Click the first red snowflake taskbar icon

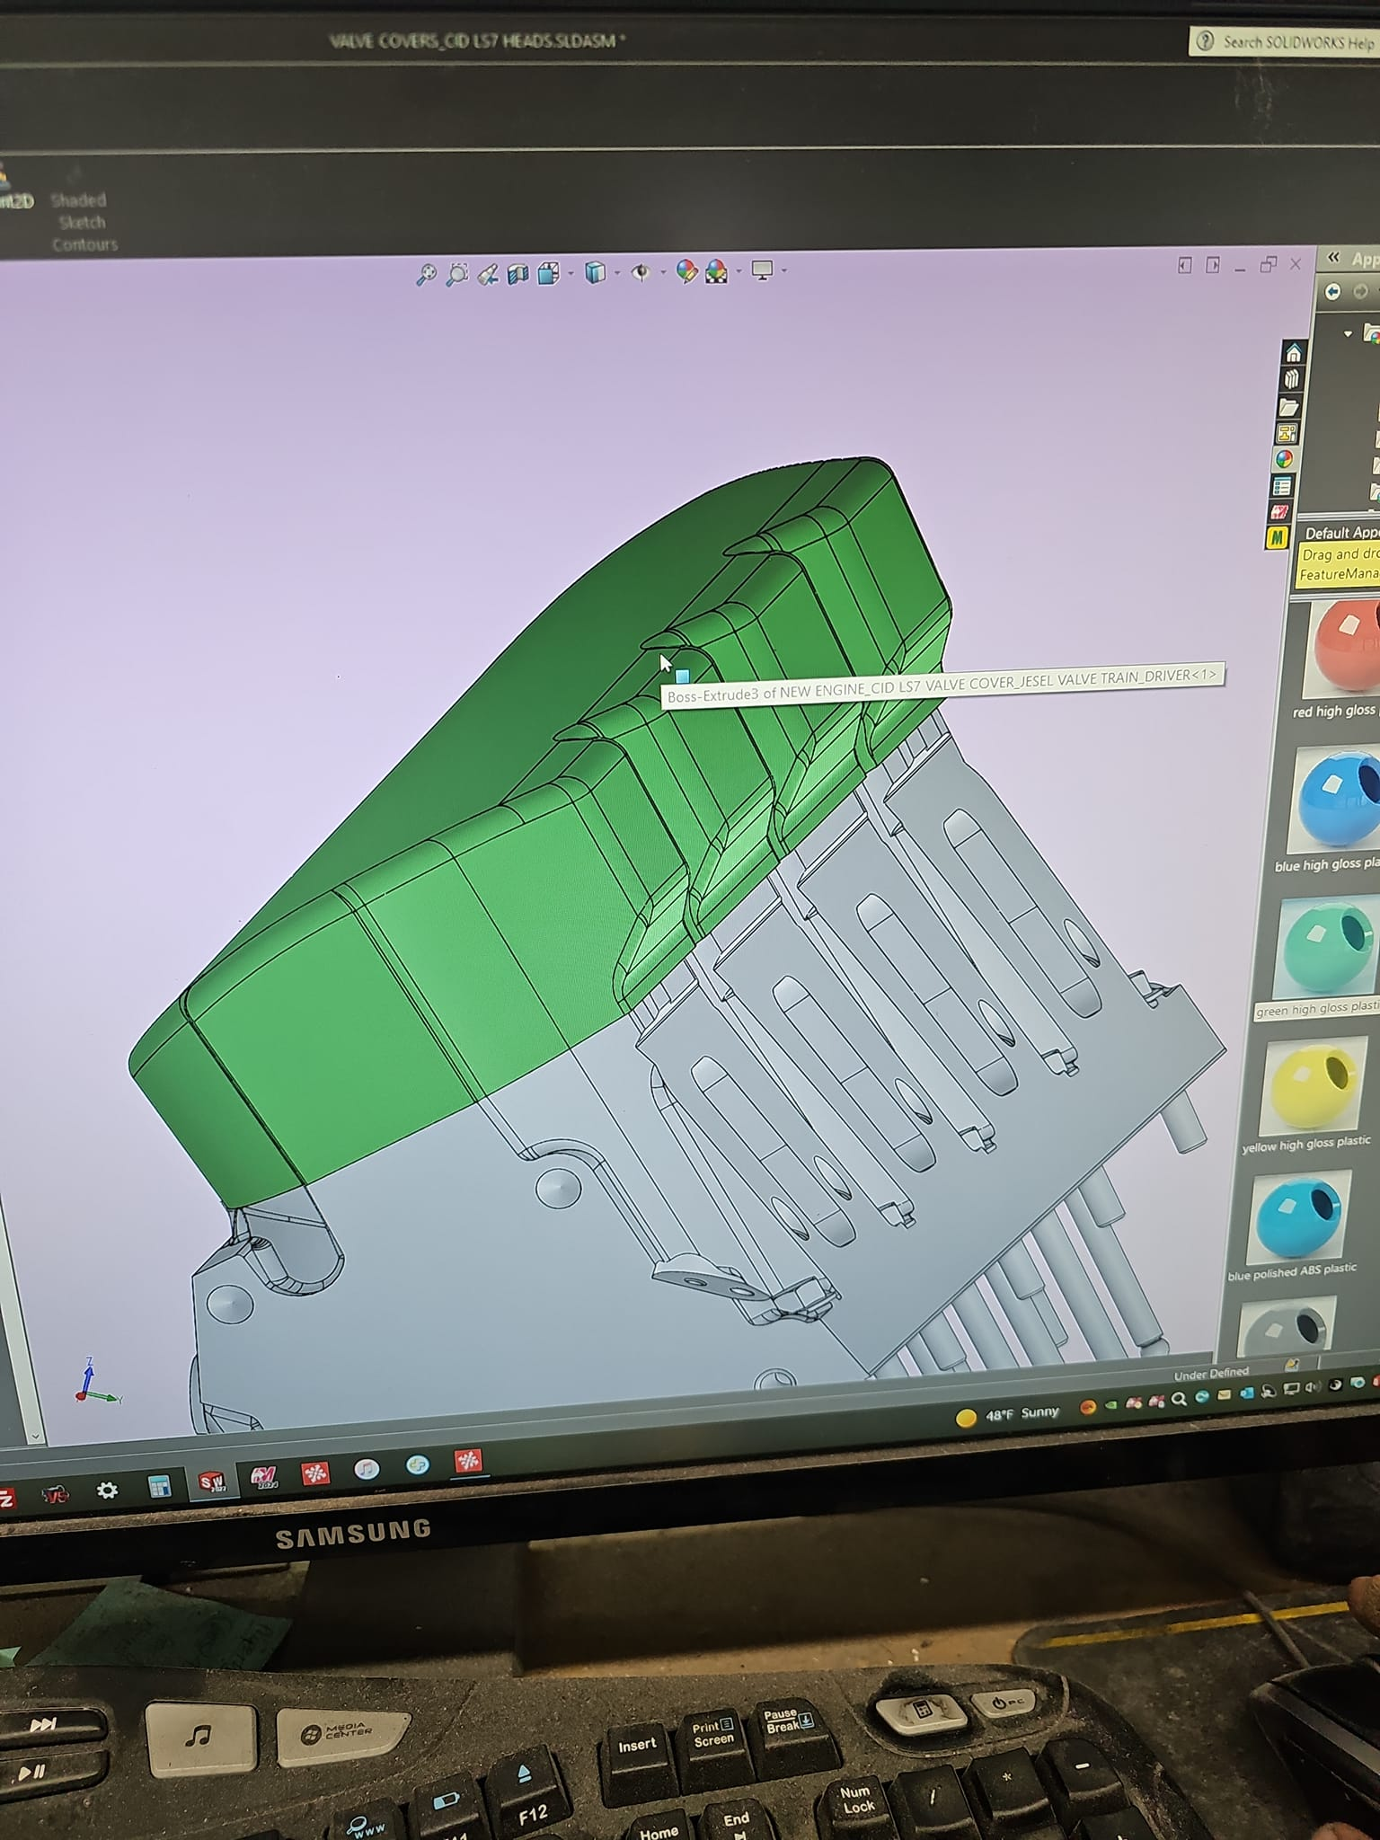(314, 1473)
